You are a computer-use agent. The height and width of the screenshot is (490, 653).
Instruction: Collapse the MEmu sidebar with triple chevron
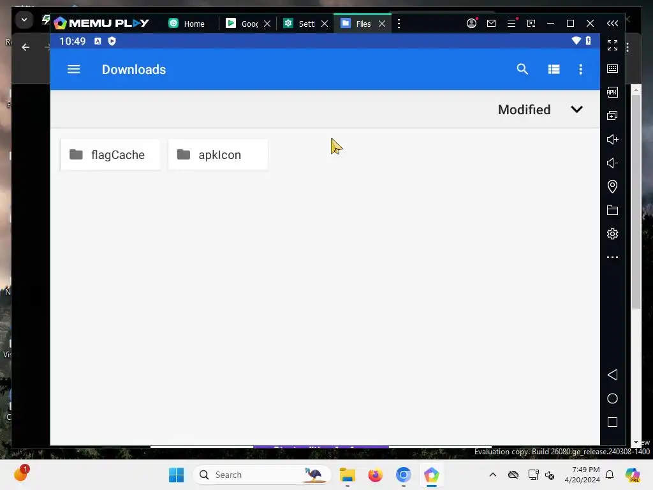612,24
